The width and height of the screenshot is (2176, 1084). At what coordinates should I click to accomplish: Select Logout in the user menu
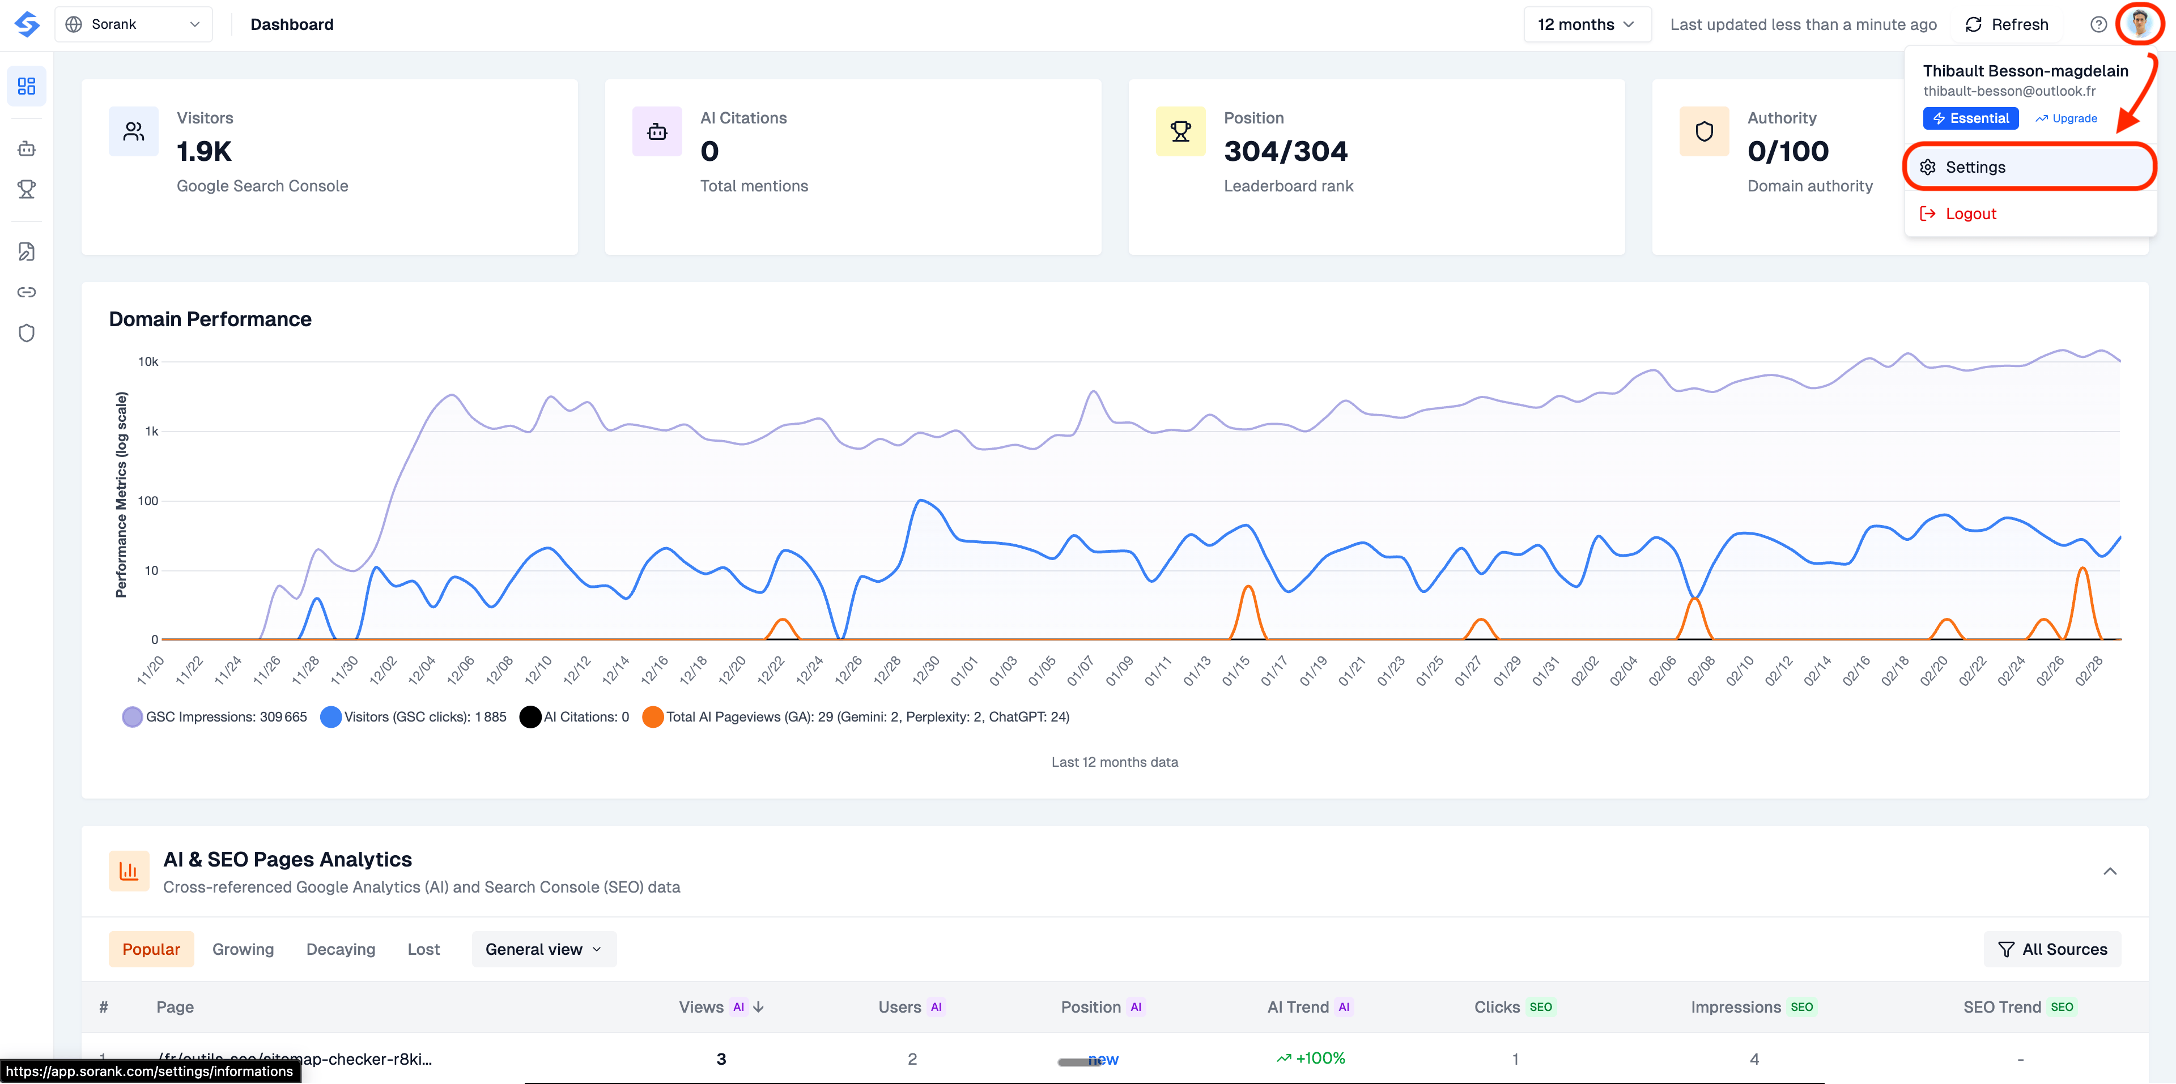[2029, 214]
